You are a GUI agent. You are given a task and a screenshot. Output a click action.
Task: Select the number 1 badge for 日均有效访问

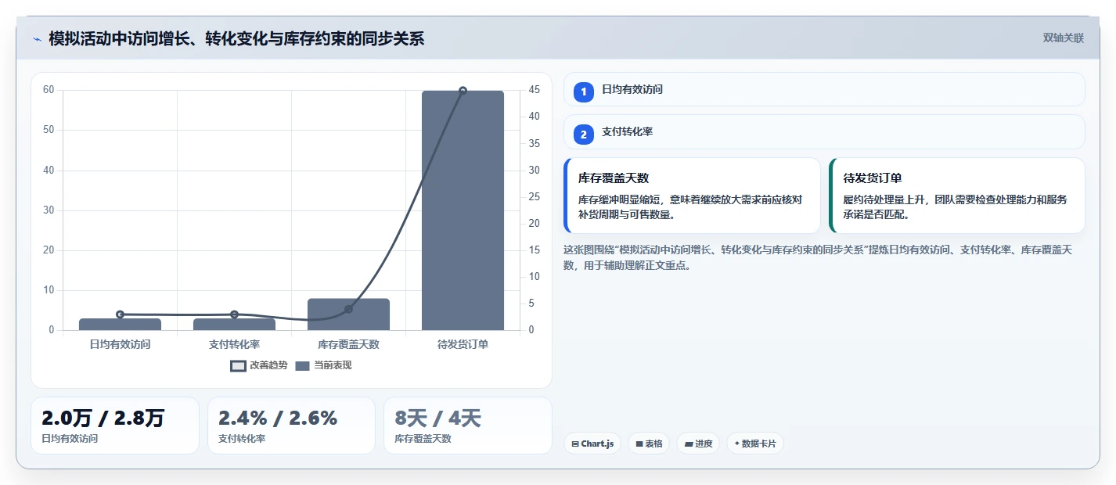584,92
